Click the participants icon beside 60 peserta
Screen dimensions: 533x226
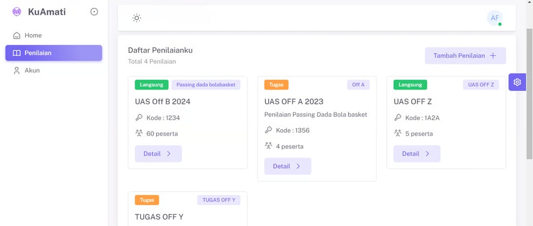139,133
